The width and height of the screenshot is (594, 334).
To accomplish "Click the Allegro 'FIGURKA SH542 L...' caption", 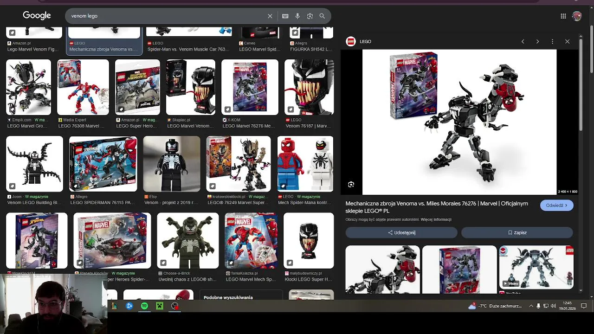I will (310, 49).
